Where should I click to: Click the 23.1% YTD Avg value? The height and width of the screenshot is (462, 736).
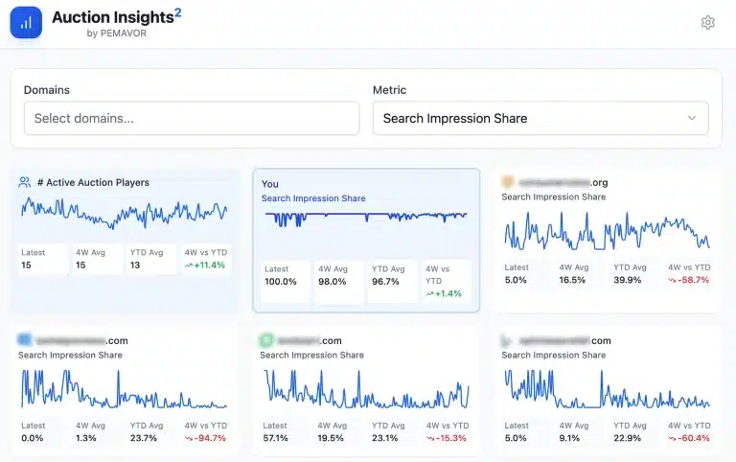click(x=385, y=438)
